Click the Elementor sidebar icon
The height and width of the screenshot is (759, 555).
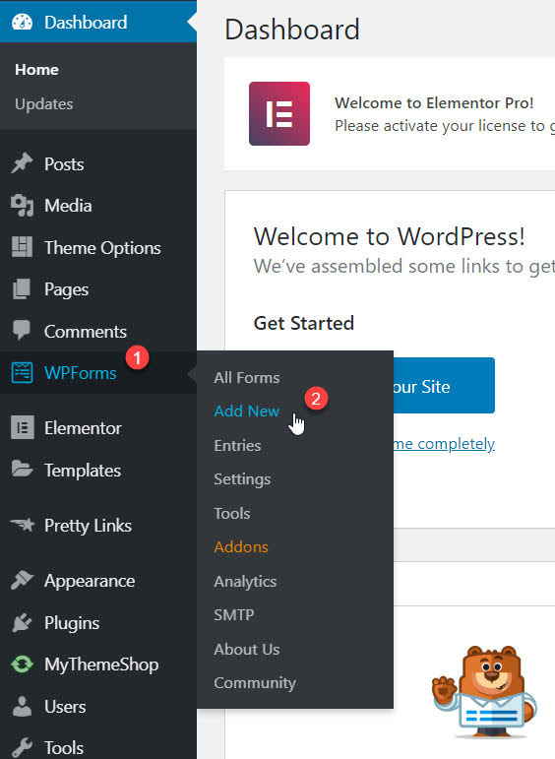tap(23, 427)
